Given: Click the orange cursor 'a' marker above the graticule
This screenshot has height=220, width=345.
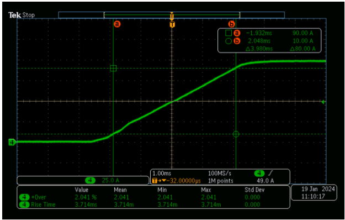Looking at the screenshot, I should [x=117, y=24].
